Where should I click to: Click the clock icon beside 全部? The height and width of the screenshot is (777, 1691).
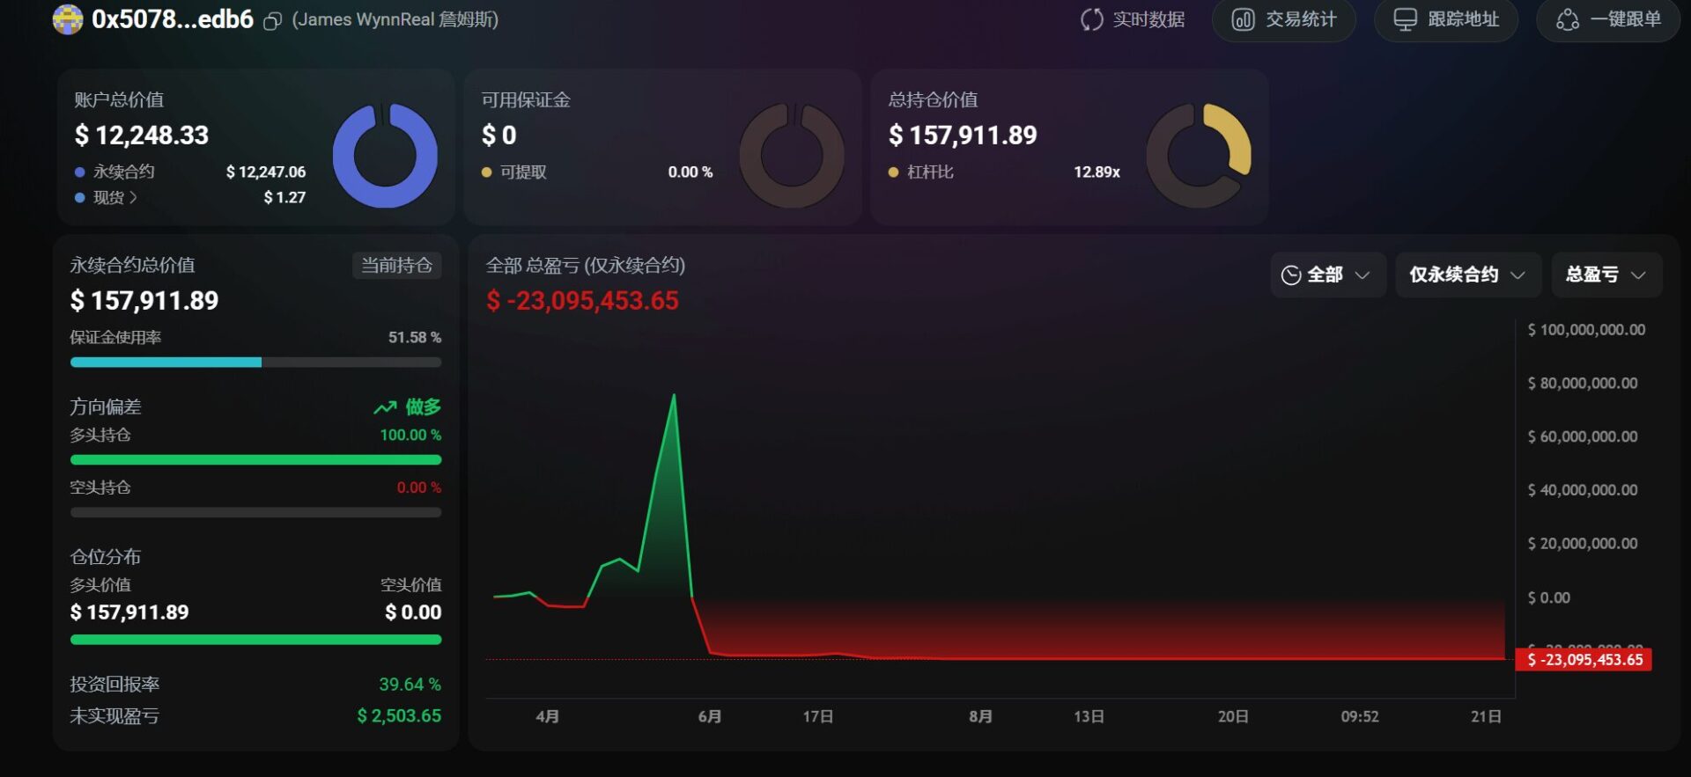(1291, 275)
